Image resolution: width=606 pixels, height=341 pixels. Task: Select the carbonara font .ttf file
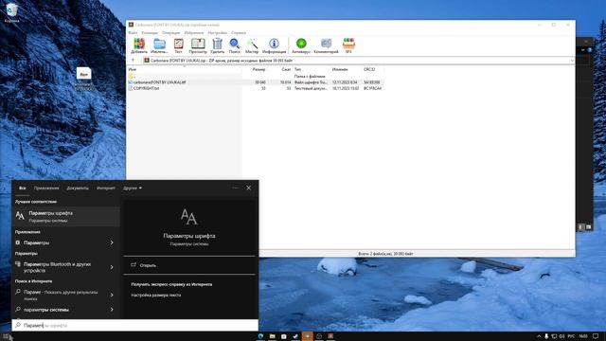pos(255,82)
